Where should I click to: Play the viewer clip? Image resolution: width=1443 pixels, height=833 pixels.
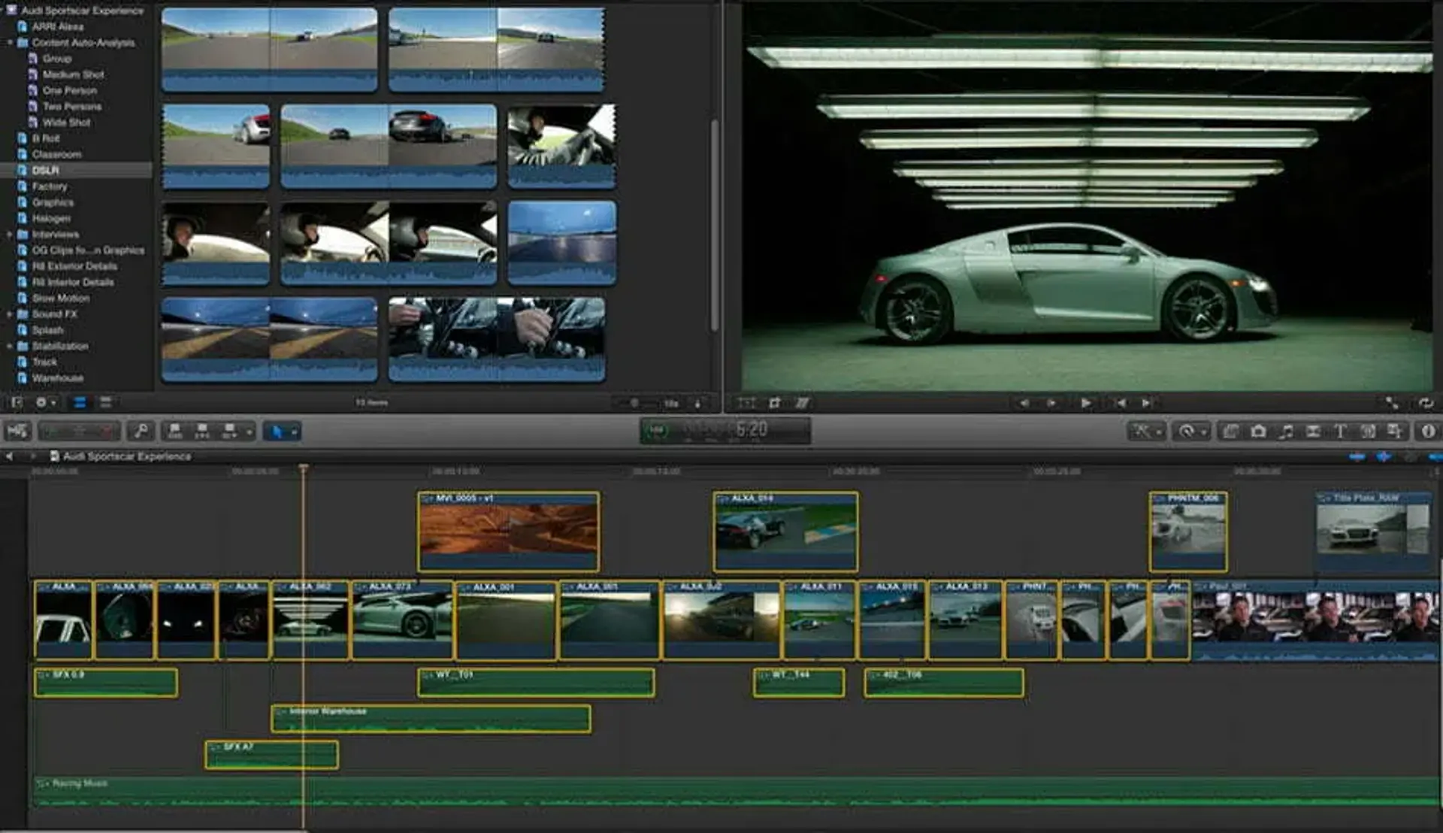pos(1085,403)
